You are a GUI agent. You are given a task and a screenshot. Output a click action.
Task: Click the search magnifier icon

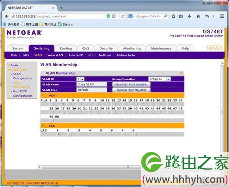165,16
